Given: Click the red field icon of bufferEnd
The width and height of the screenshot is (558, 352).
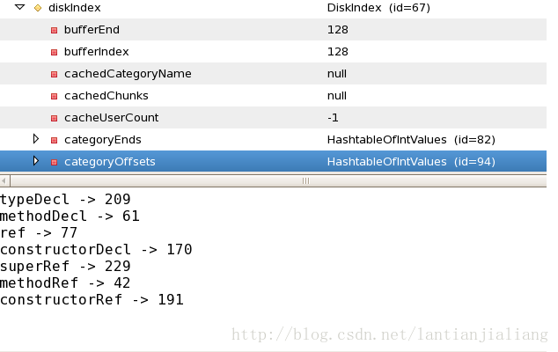Looking at the screenshot, I should click(x=54, y=30).
